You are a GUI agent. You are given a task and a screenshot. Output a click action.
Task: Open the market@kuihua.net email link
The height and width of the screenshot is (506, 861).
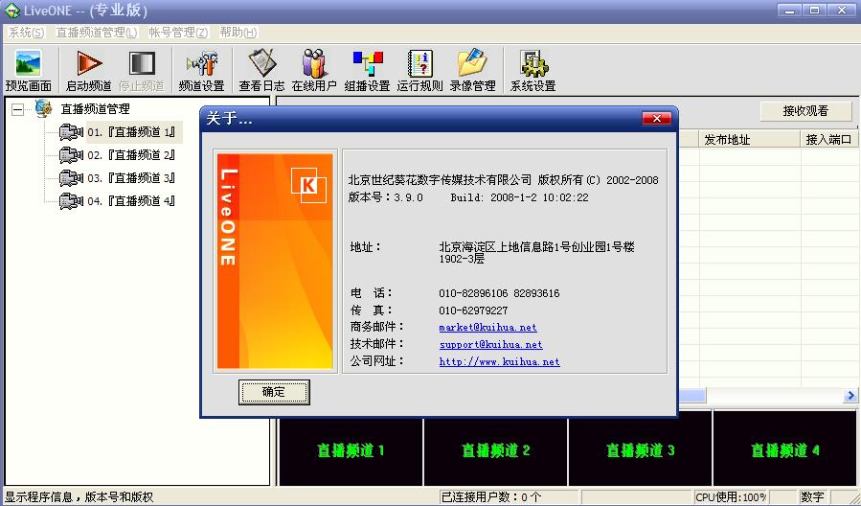point(487,327)
